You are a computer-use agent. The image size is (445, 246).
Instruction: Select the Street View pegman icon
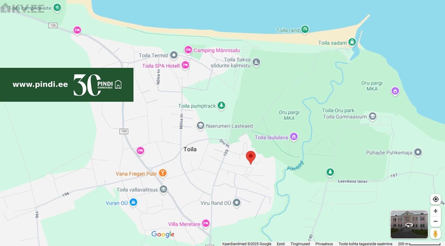pos(435,234)
